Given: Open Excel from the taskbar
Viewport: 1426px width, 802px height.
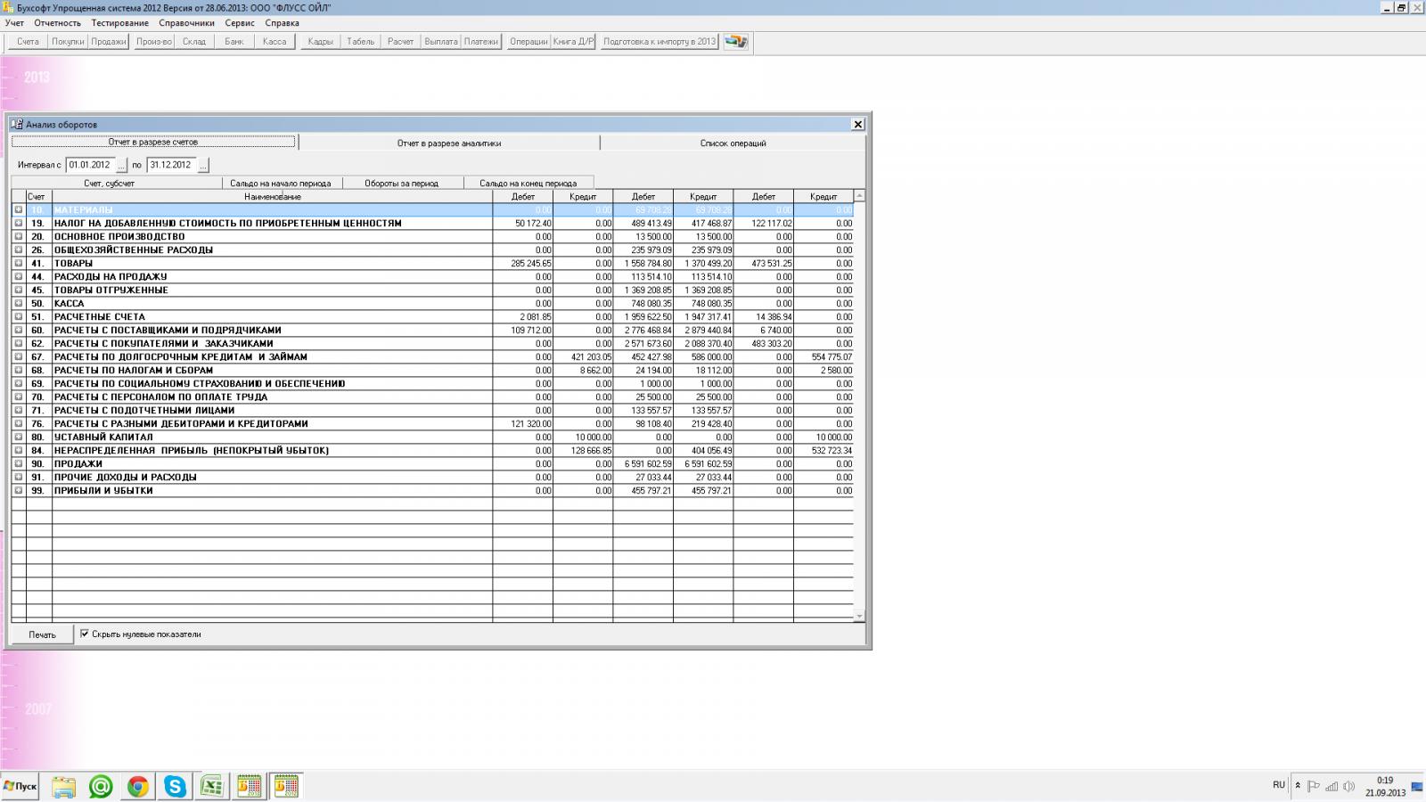Looking at the screenshot, I should coord(212,786).
